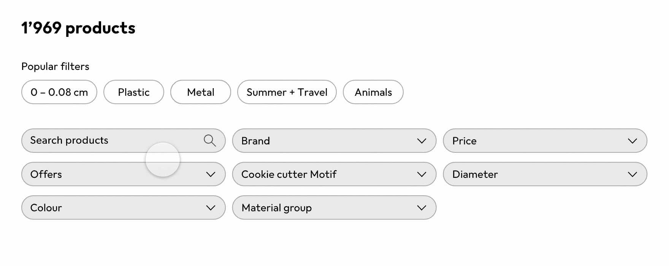
Task: Click the Brand dropdown chevron arrow
Action: (422, 141)
